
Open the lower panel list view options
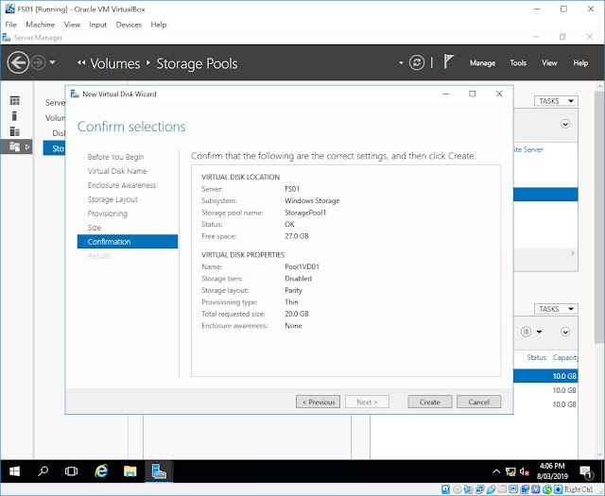point(531,332)
